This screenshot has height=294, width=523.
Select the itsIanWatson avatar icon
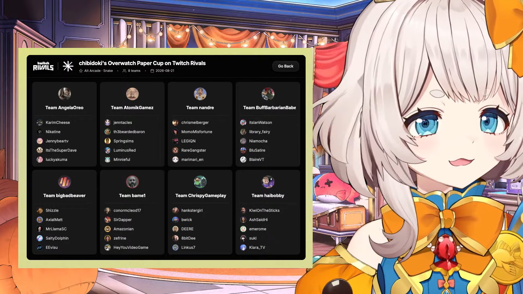(243, 122)
